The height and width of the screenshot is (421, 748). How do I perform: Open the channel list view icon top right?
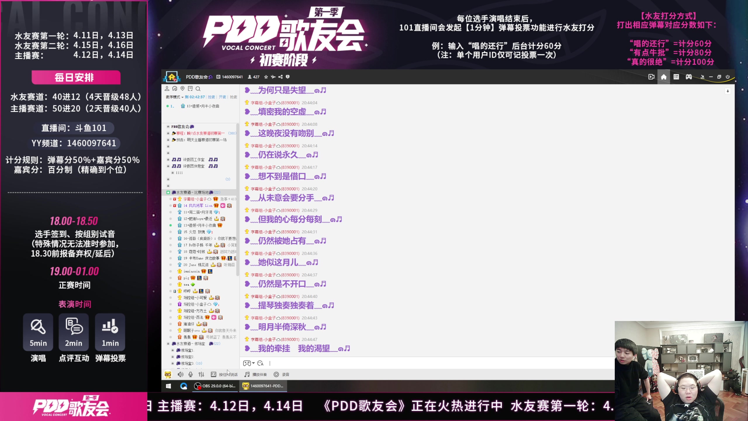(x=676, y=77)
